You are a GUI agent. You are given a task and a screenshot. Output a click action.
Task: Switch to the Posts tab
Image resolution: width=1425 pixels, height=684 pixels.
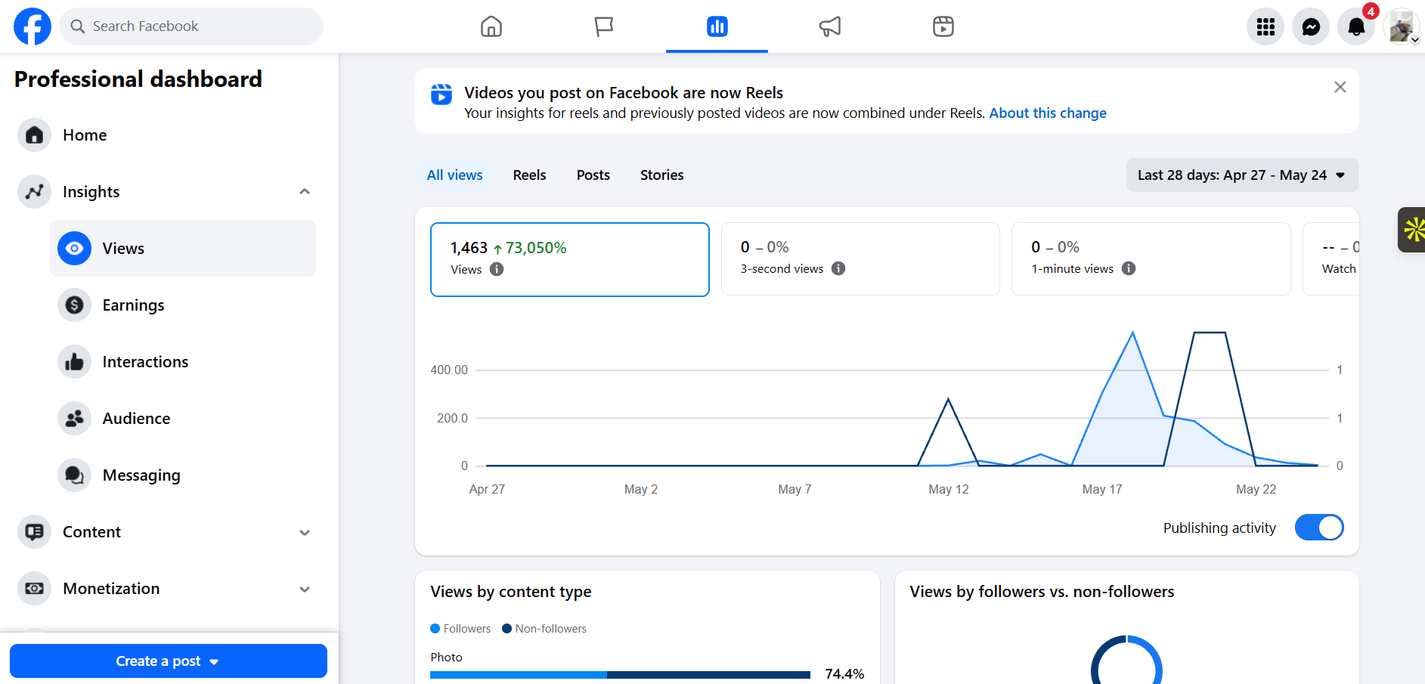[x=593, y=175]
